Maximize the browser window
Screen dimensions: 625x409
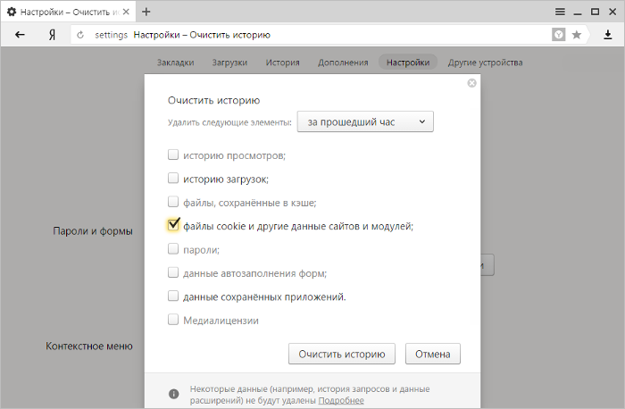click(596, 12)
